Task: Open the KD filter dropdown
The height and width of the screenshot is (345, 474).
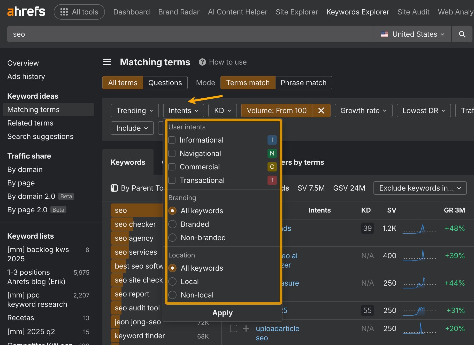Action: click(222, 111)
